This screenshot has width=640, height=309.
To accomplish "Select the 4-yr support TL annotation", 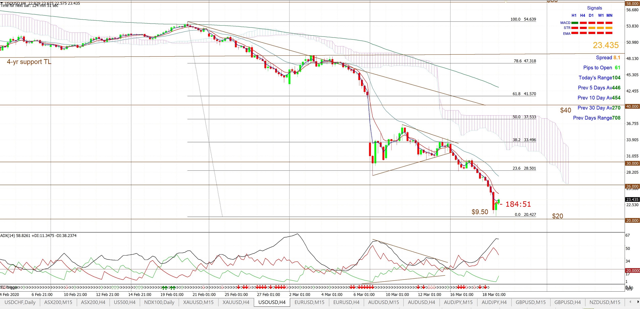I will [29, 62].
